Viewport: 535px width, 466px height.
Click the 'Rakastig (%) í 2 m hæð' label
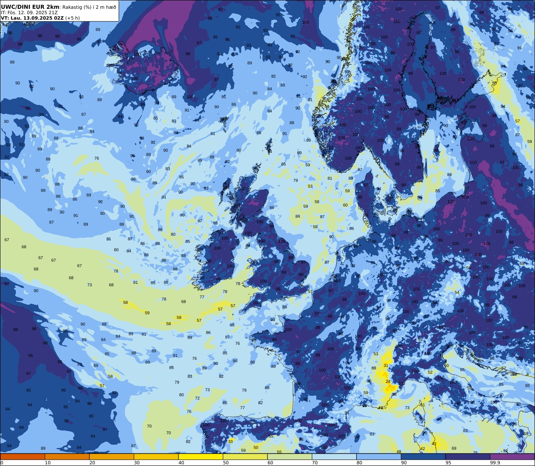89,7
